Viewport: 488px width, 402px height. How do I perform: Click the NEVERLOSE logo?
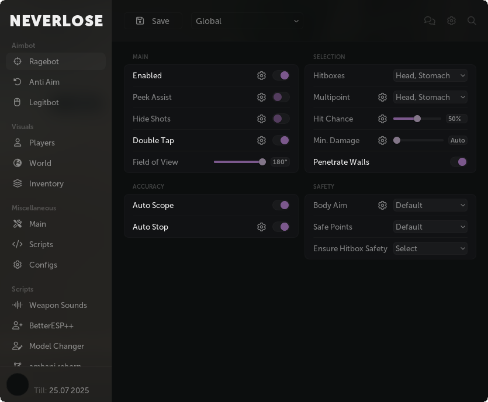pos(56,21)
